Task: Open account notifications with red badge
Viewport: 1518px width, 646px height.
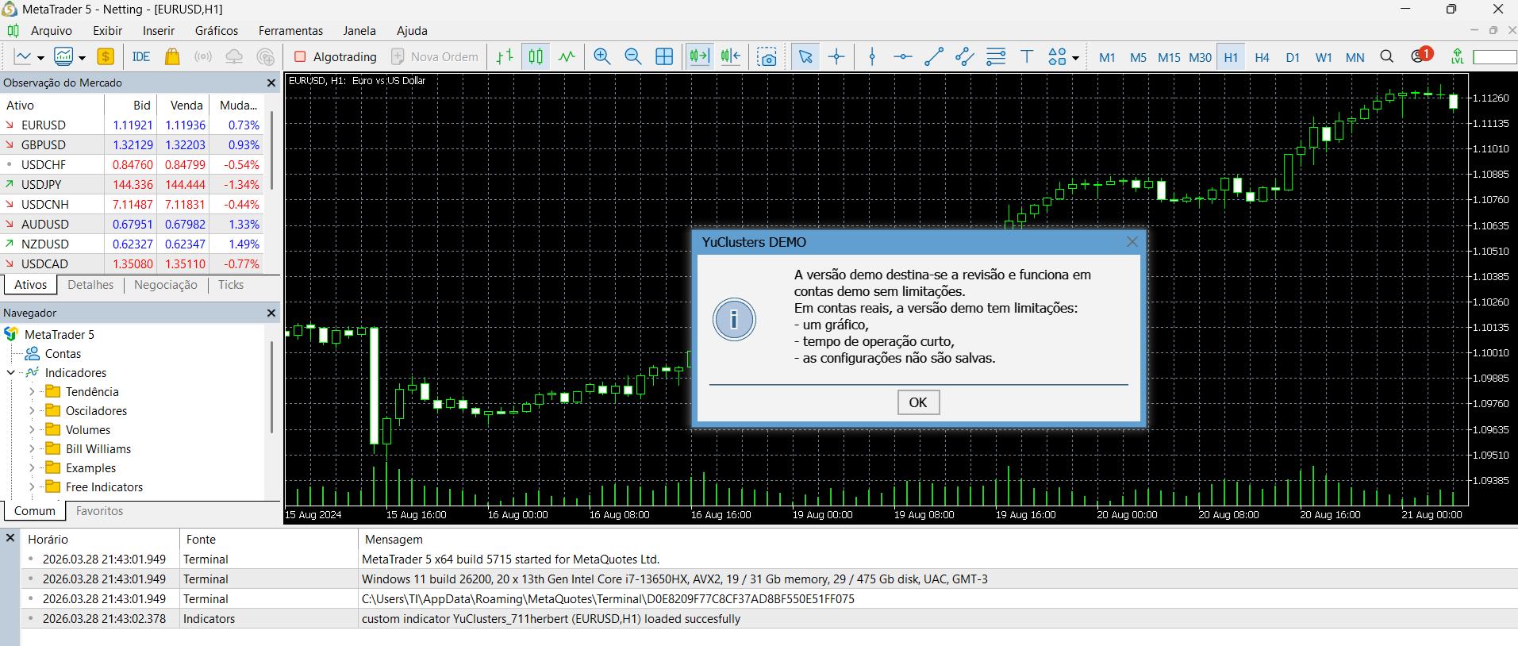Action: tap(1420, 56)
